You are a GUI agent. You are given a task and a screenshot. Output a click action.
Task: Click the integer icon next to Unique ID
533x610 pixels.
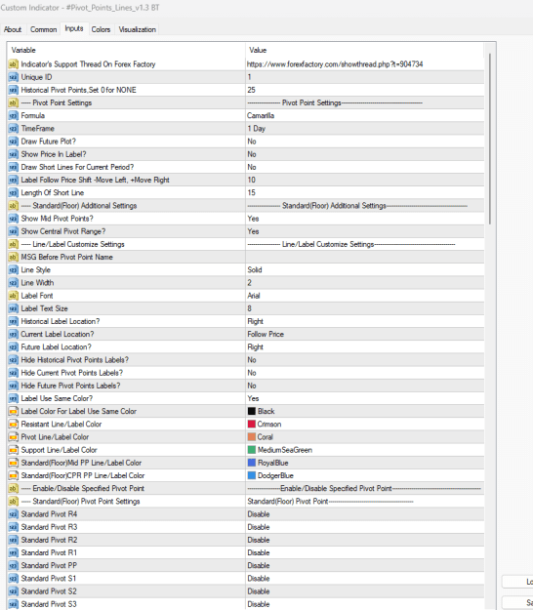14,77
